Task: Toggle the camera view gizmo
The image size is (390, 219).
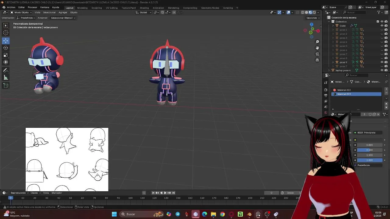Action: point(317,54)
